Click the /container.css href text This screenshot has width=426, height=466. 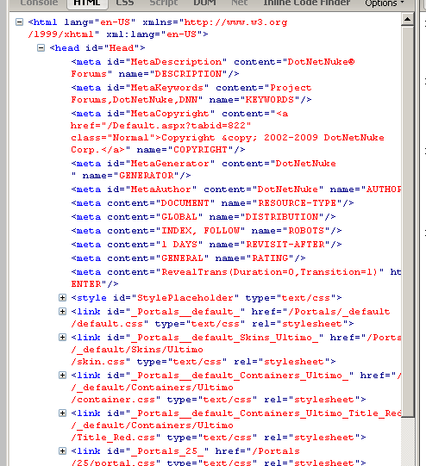(113, 400)
